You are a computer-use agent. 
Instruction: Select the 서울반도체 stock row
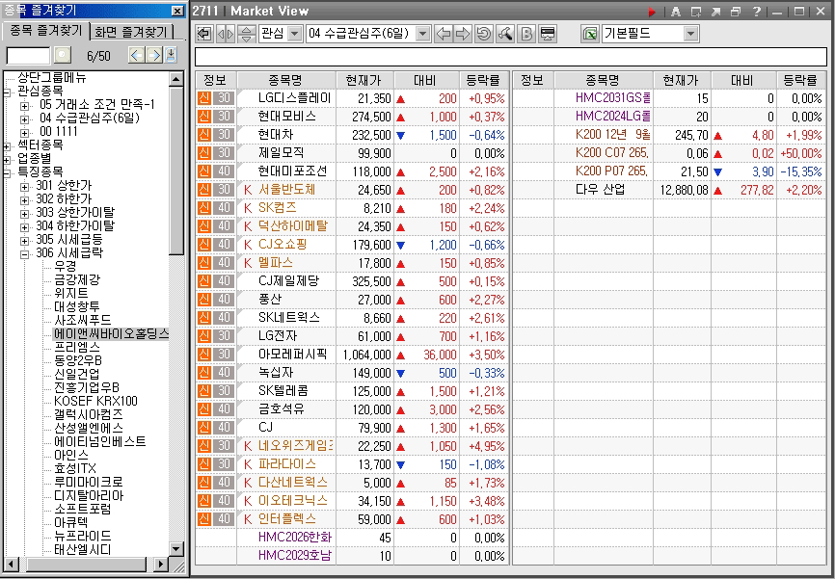(352, 190)
